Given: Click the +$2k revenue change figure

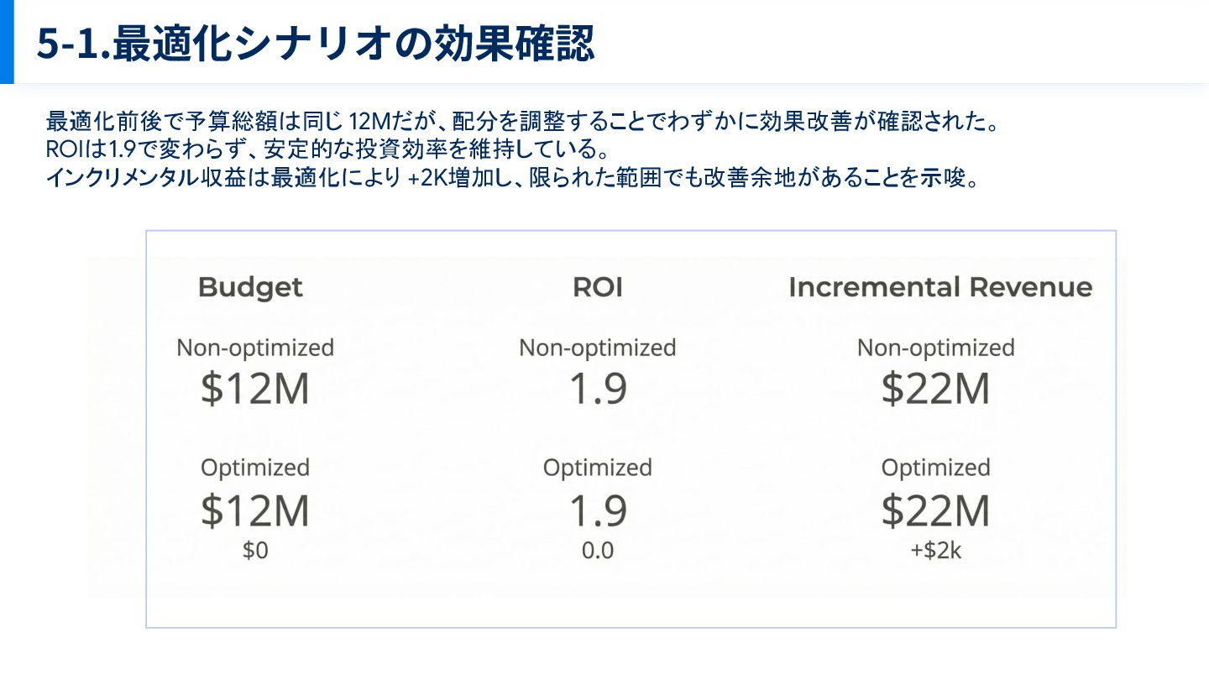Looking at the screenshot, I should [x=936, y=551].
